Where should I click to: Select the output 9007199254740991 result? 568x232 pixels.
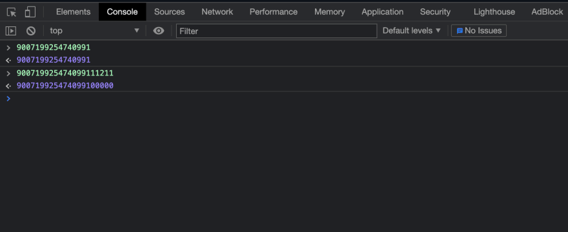point(54,60)
